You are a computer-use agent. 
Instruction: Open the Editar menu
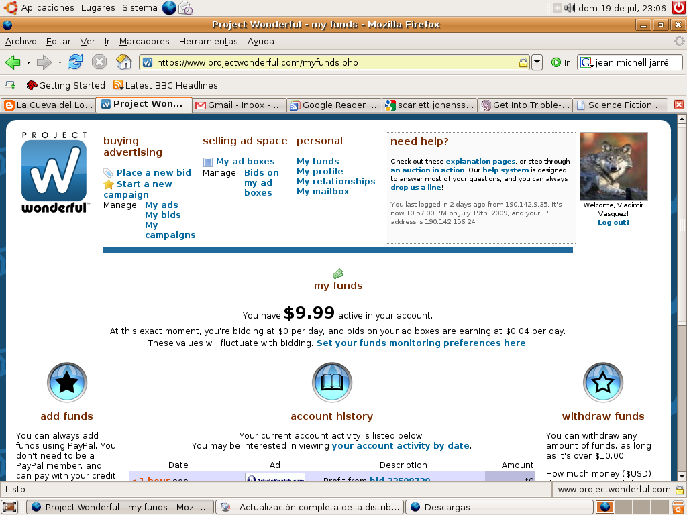(58, 41)
